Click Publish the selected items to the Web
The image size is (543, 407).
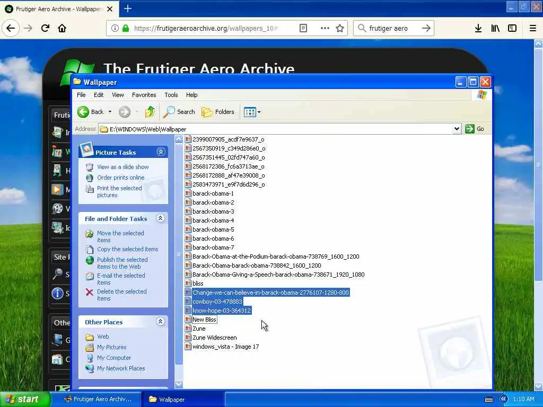click(122, 263)
